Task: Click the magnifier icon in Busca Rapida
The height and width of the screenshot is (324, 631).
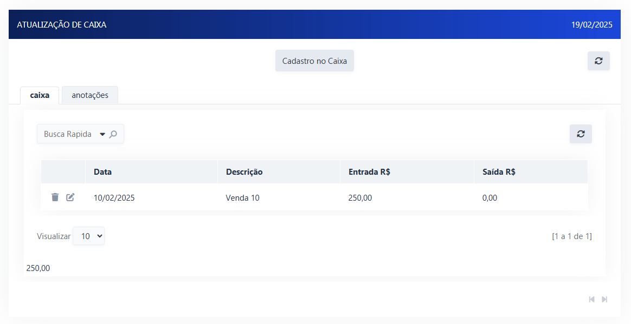Action: [x=113, y=134]
